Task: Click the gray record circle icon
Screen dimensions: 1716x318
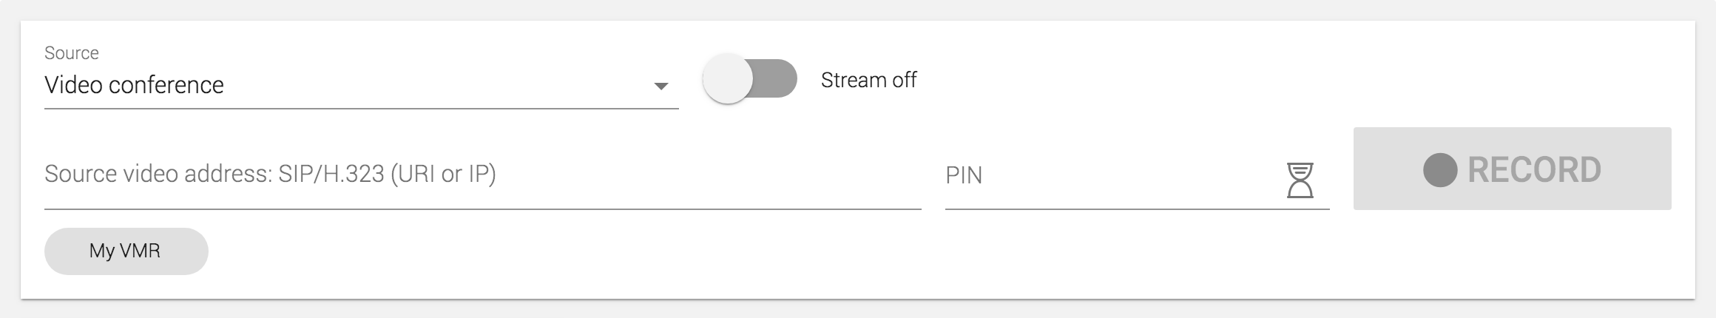Action: (x=1439, y=170)
